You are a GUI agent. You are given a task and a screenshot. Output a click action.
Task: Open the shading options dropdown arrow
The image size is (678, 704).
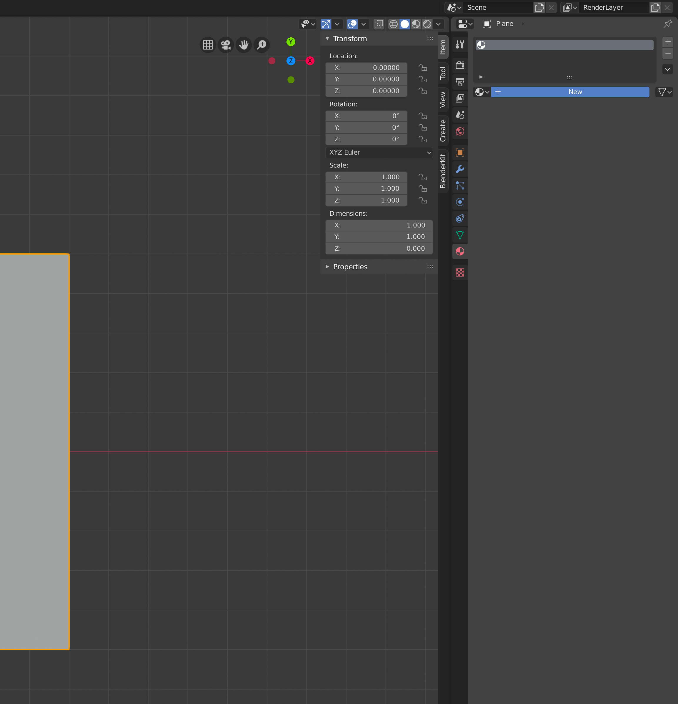pyautogui.click(x=438, y=24)
